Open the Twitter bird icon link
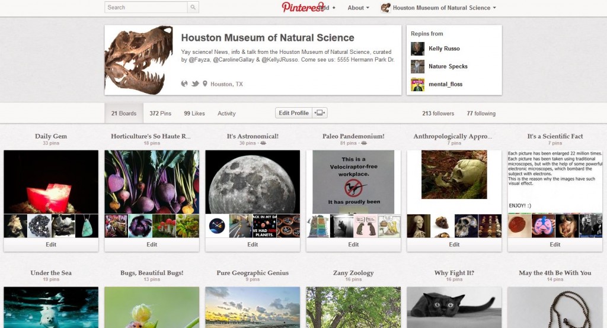The height and width of the screenshot is (328, 607). 195,84
